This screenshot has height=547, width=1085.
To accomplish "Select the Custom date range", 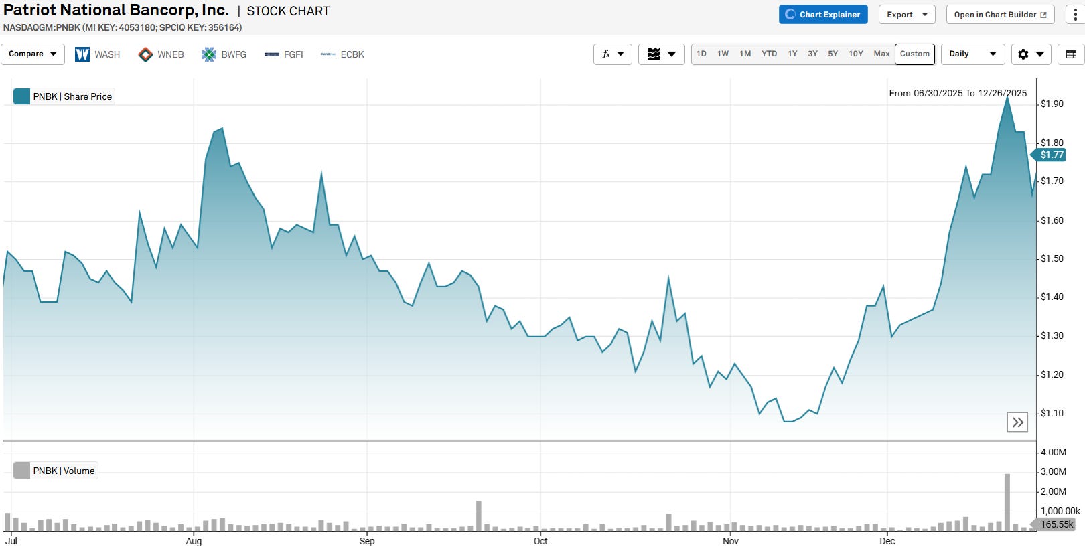I will click(915, 54).
